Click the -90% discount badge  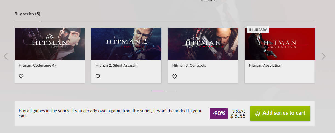tap(219, 114)
